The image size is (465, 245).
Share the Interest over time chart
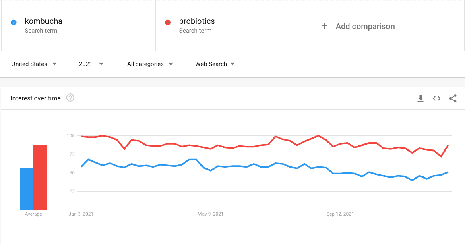453,98
